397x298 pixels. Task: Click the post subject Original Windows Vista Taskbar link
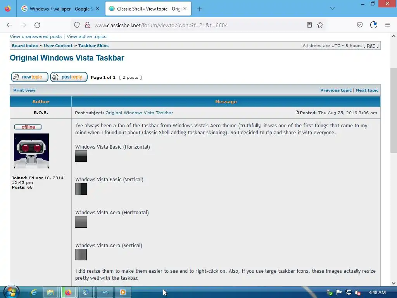[139, 113]
